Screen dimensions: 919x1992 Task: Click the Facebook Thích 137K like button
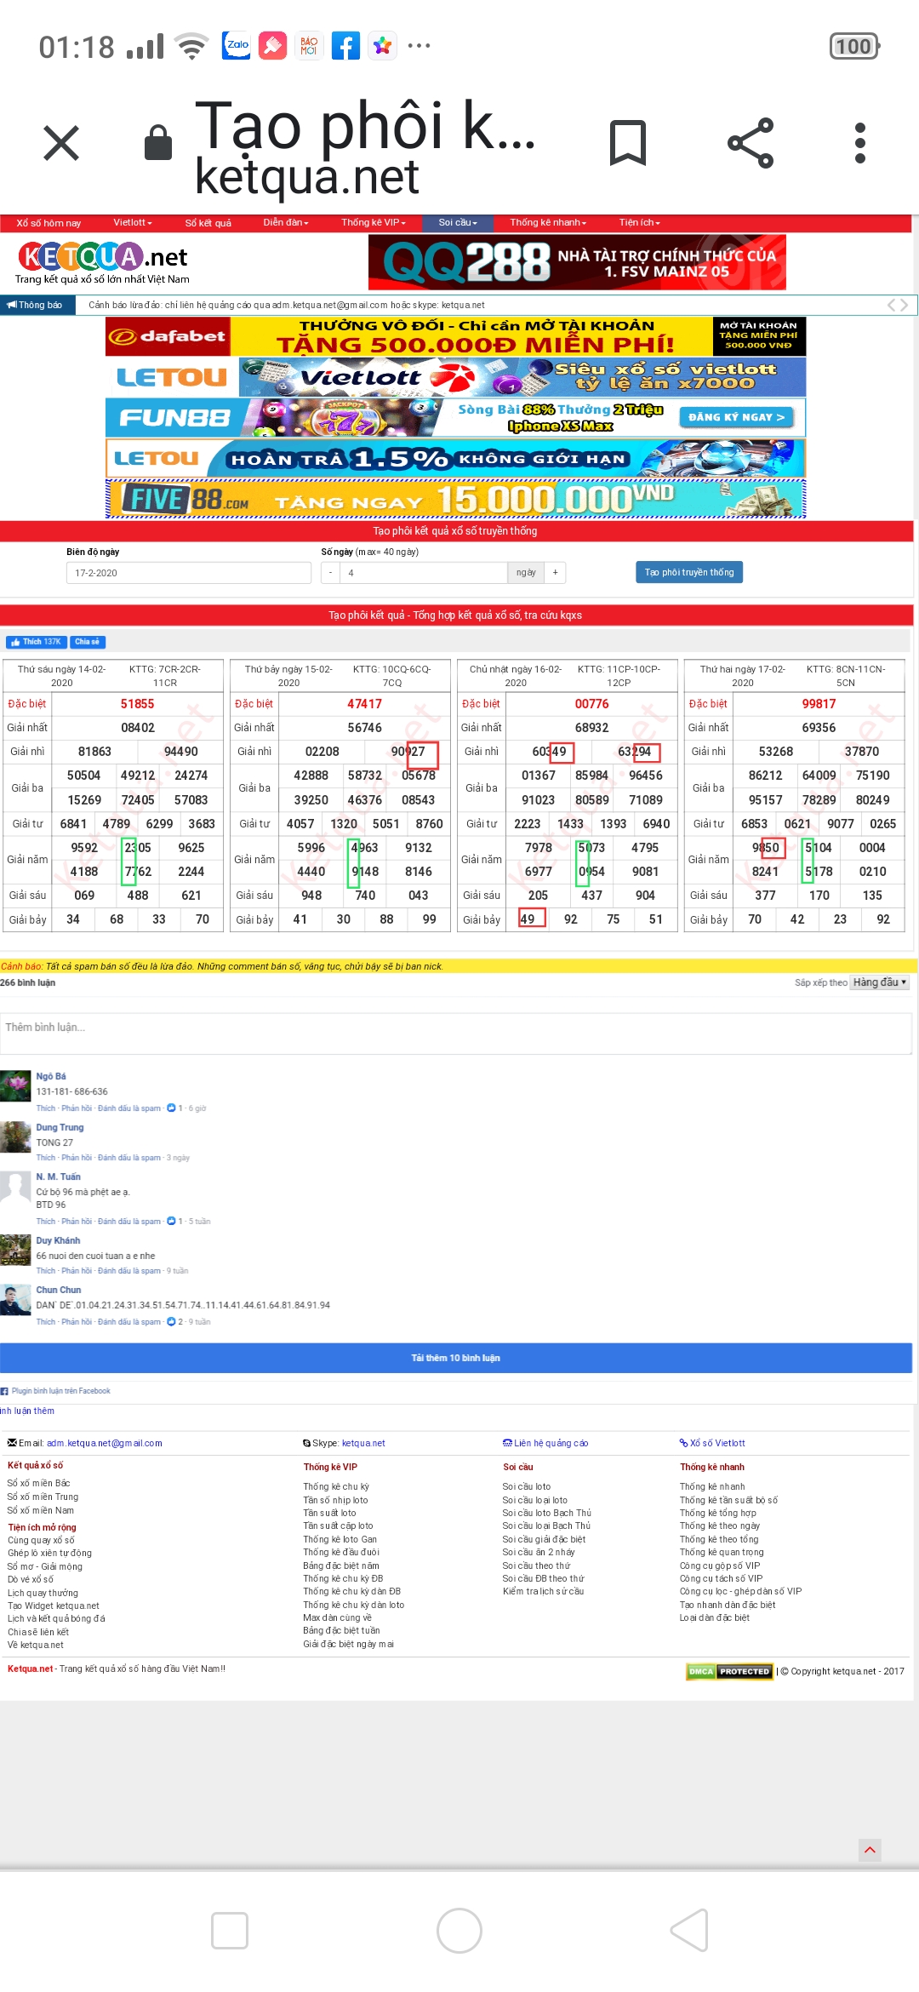point(36,642)
